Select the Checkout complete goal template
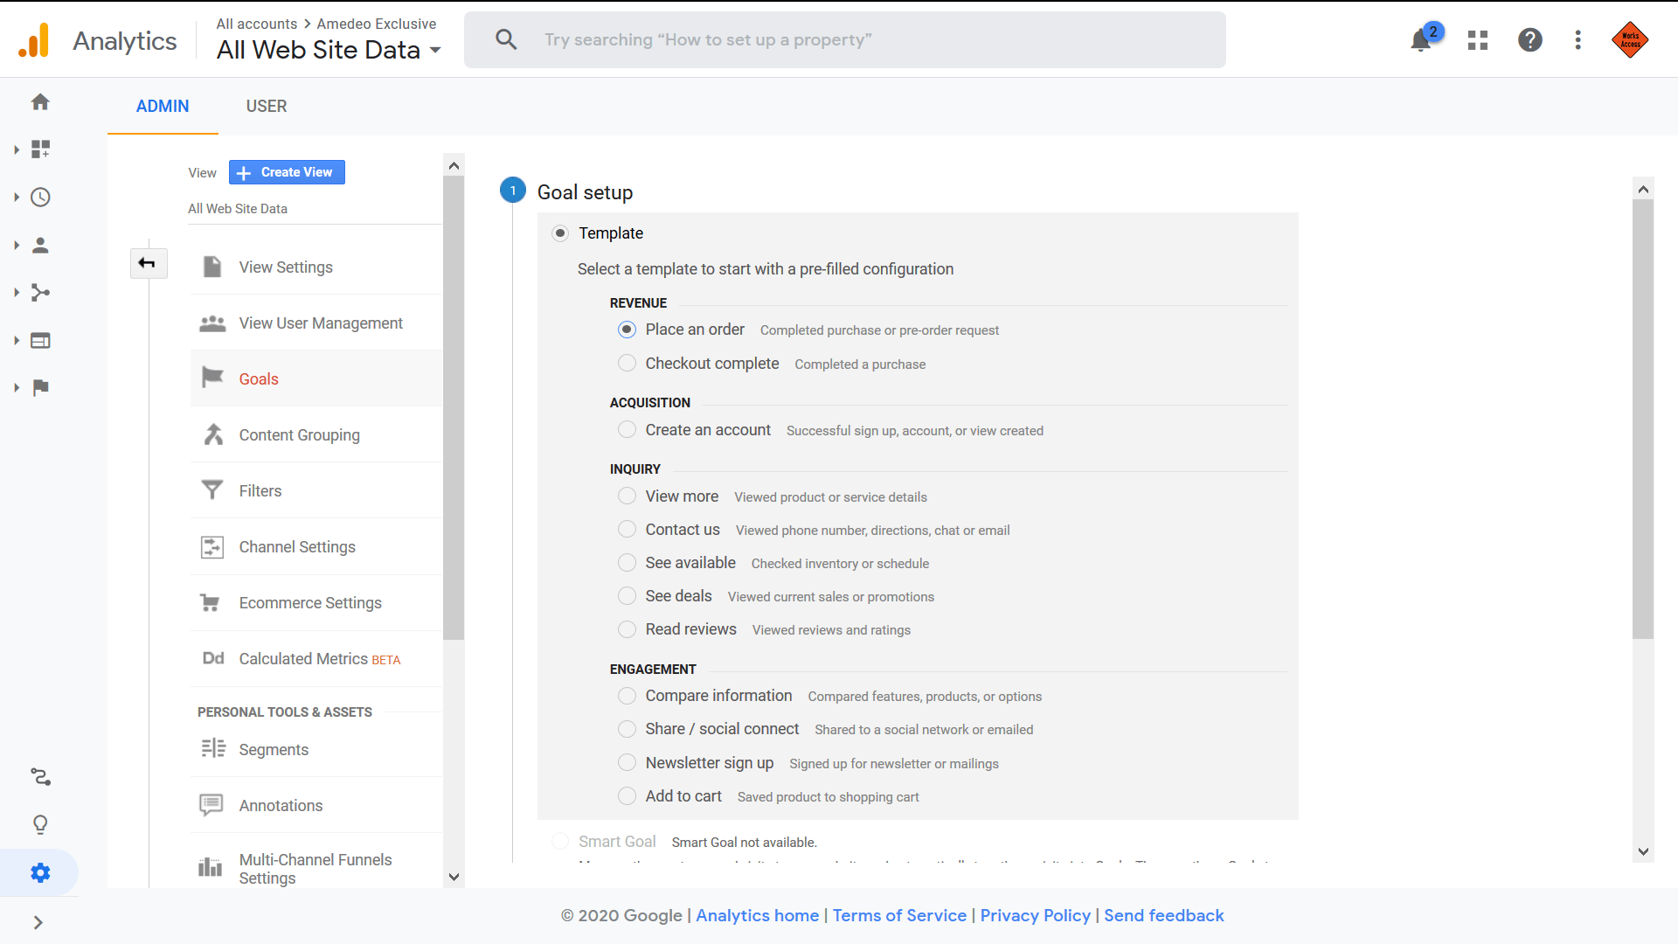This screenshot has width=1678, height=944. pos(627,363)
